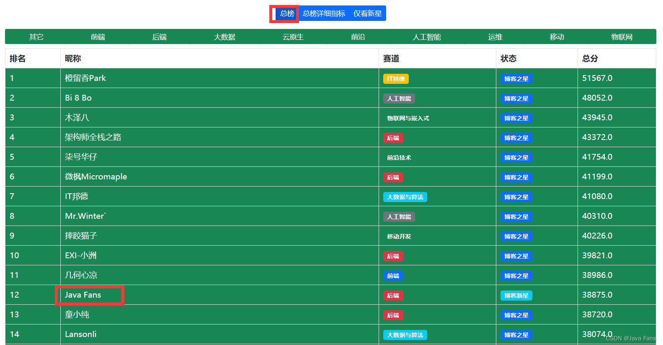Click 大数据与算法 badge in IT邦德 row
Screen dimensions: 663x345
click(x=405, y=197)
